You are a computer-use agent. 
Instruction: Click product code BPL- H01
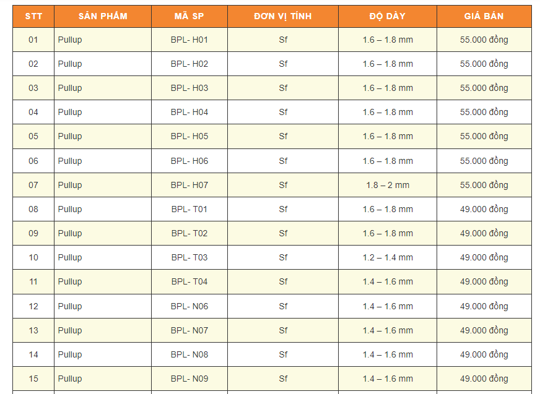(x=189, y=40)
